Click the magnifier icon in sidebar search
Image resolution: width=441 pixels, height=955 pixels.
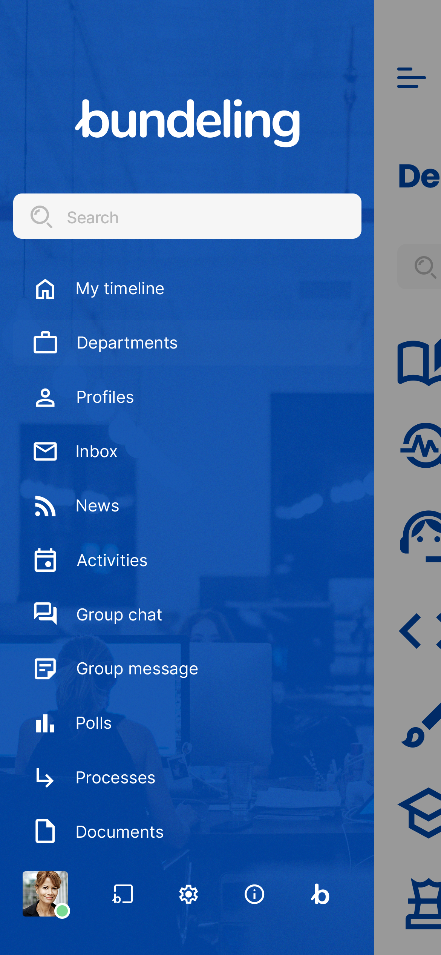coord(41,217)
